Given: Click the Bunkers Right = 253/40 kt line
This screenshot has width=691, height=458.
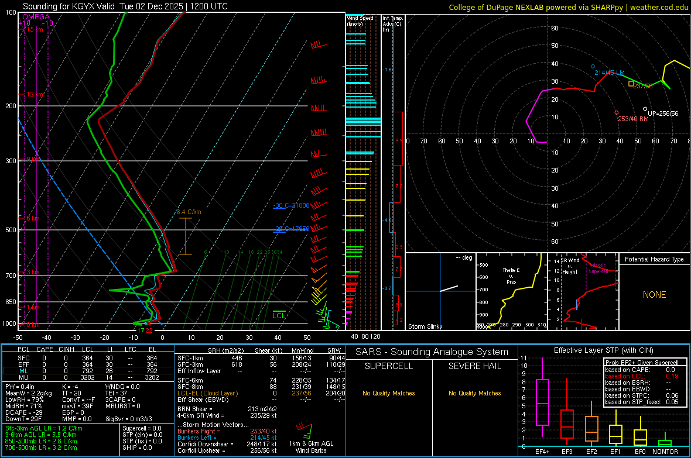Looking at the screenshot, I should pos(227,431).
